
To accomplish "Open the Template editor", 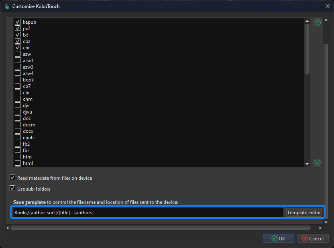I will click(304, 212).
